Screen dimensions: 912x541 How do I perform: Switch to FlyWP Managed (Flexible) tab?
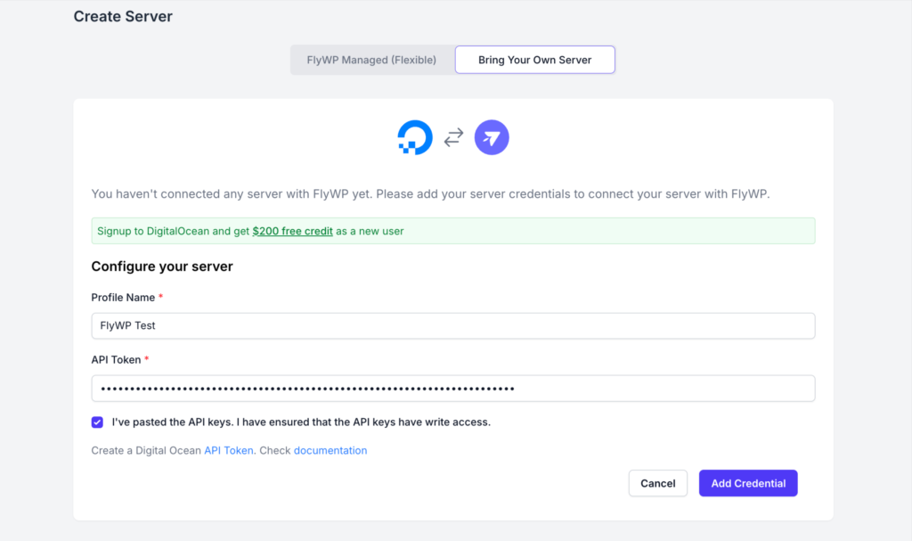pos(372,60)
